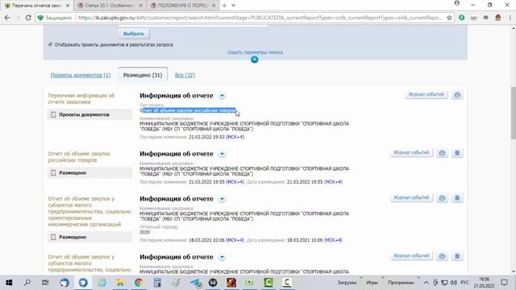Expand first 'Информация об отчете' dropdown arrow
Screen dimensions: 516x290
(x=222, y=96)
